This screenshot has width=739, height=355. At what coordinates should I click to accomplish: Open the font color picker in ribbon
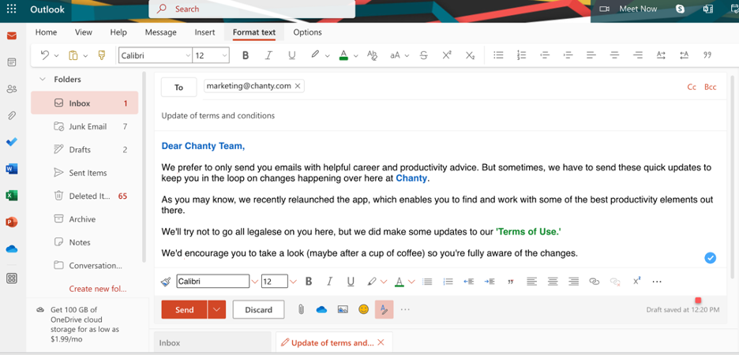(x=355, y=56)
